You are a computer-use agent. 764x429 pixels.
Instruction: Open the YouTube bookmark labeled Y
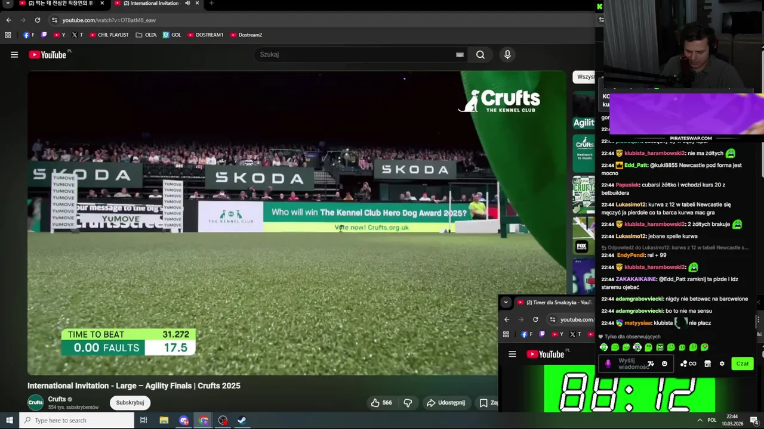tap(60, 35)
